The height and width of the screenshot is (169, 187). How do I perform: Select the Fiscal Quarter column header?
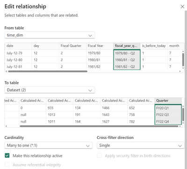click(x=72, y=46)
